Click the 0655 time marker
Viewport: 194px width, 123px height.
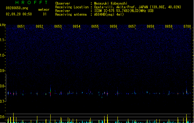(95, 26)
